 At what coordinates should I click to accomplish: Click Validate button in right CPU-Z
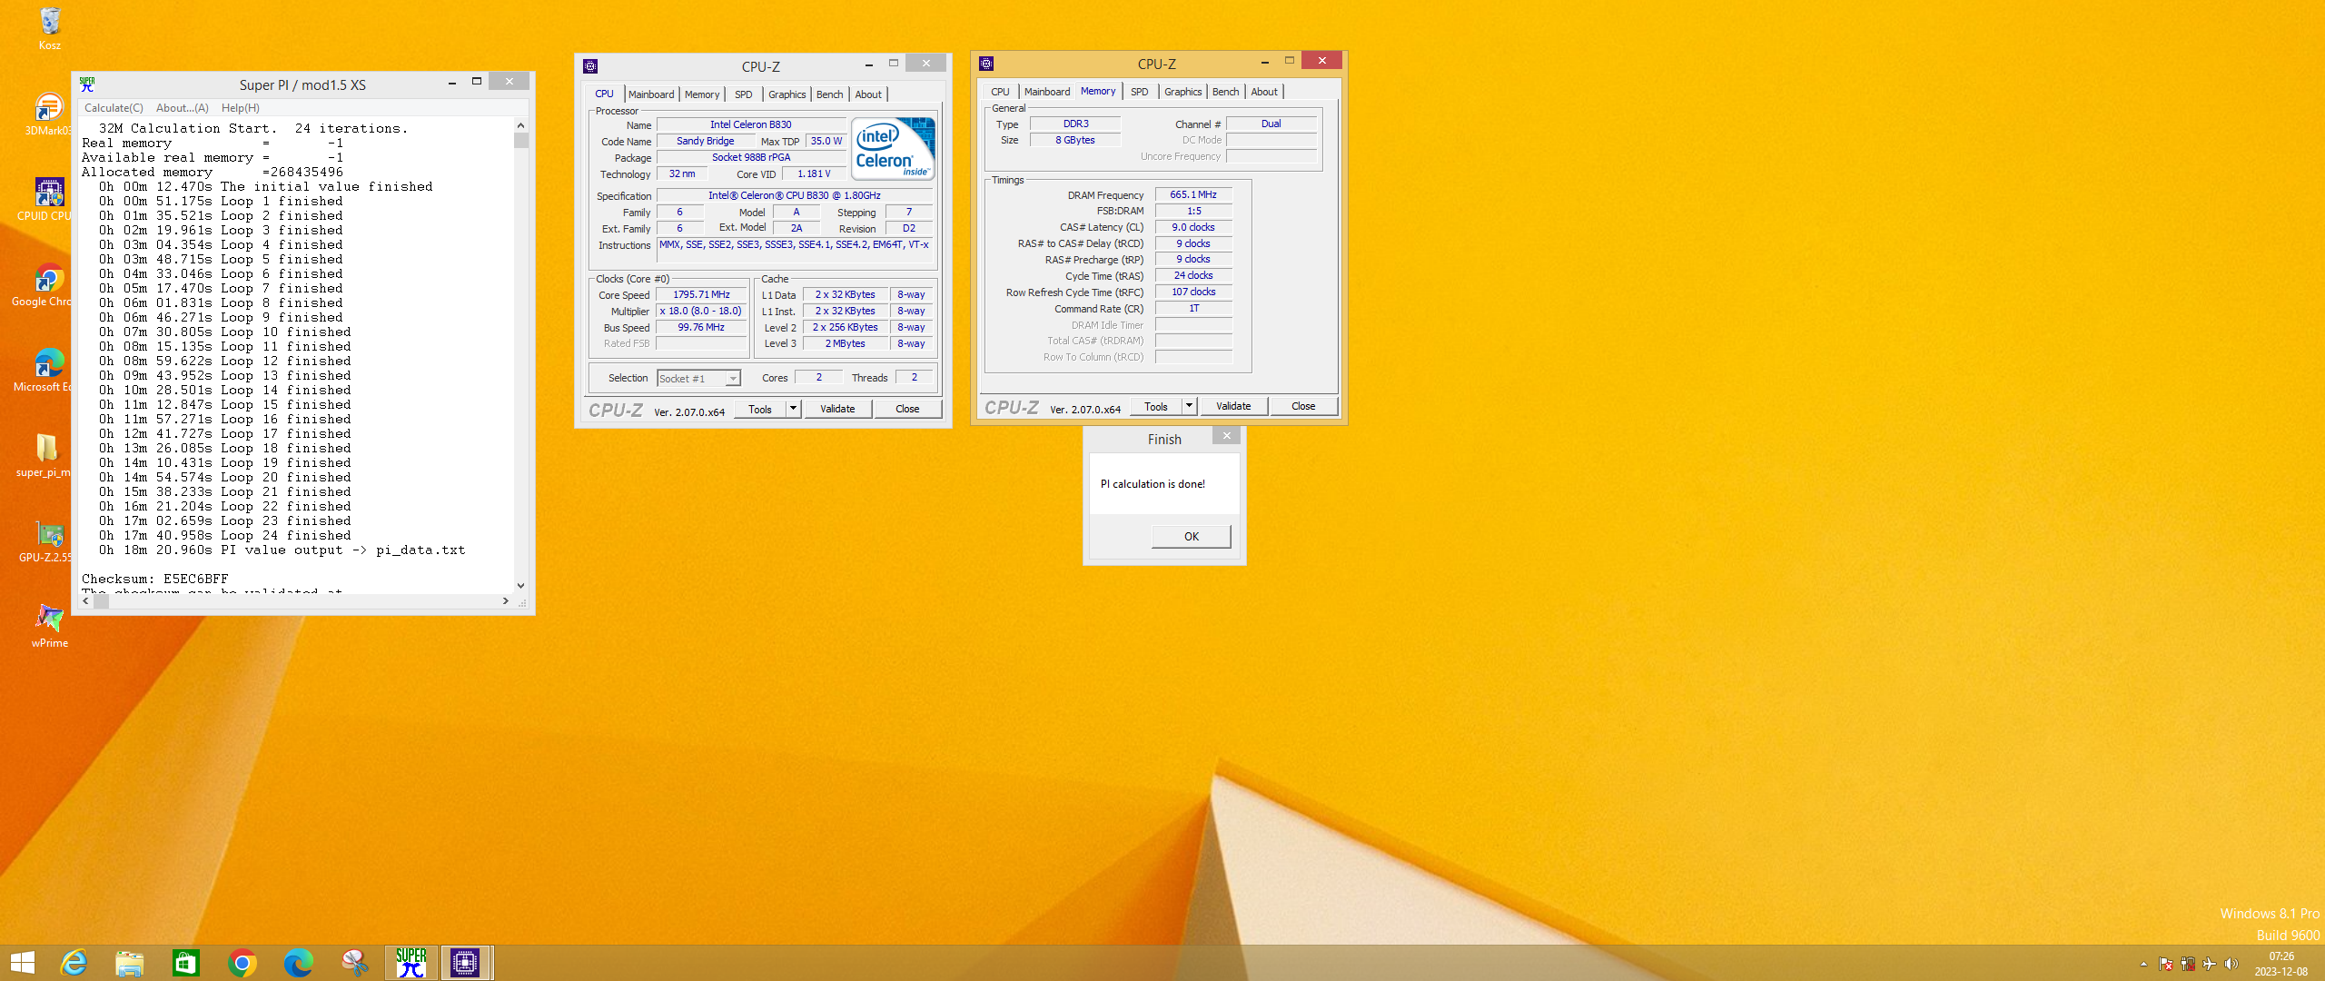coord(1233,406)
